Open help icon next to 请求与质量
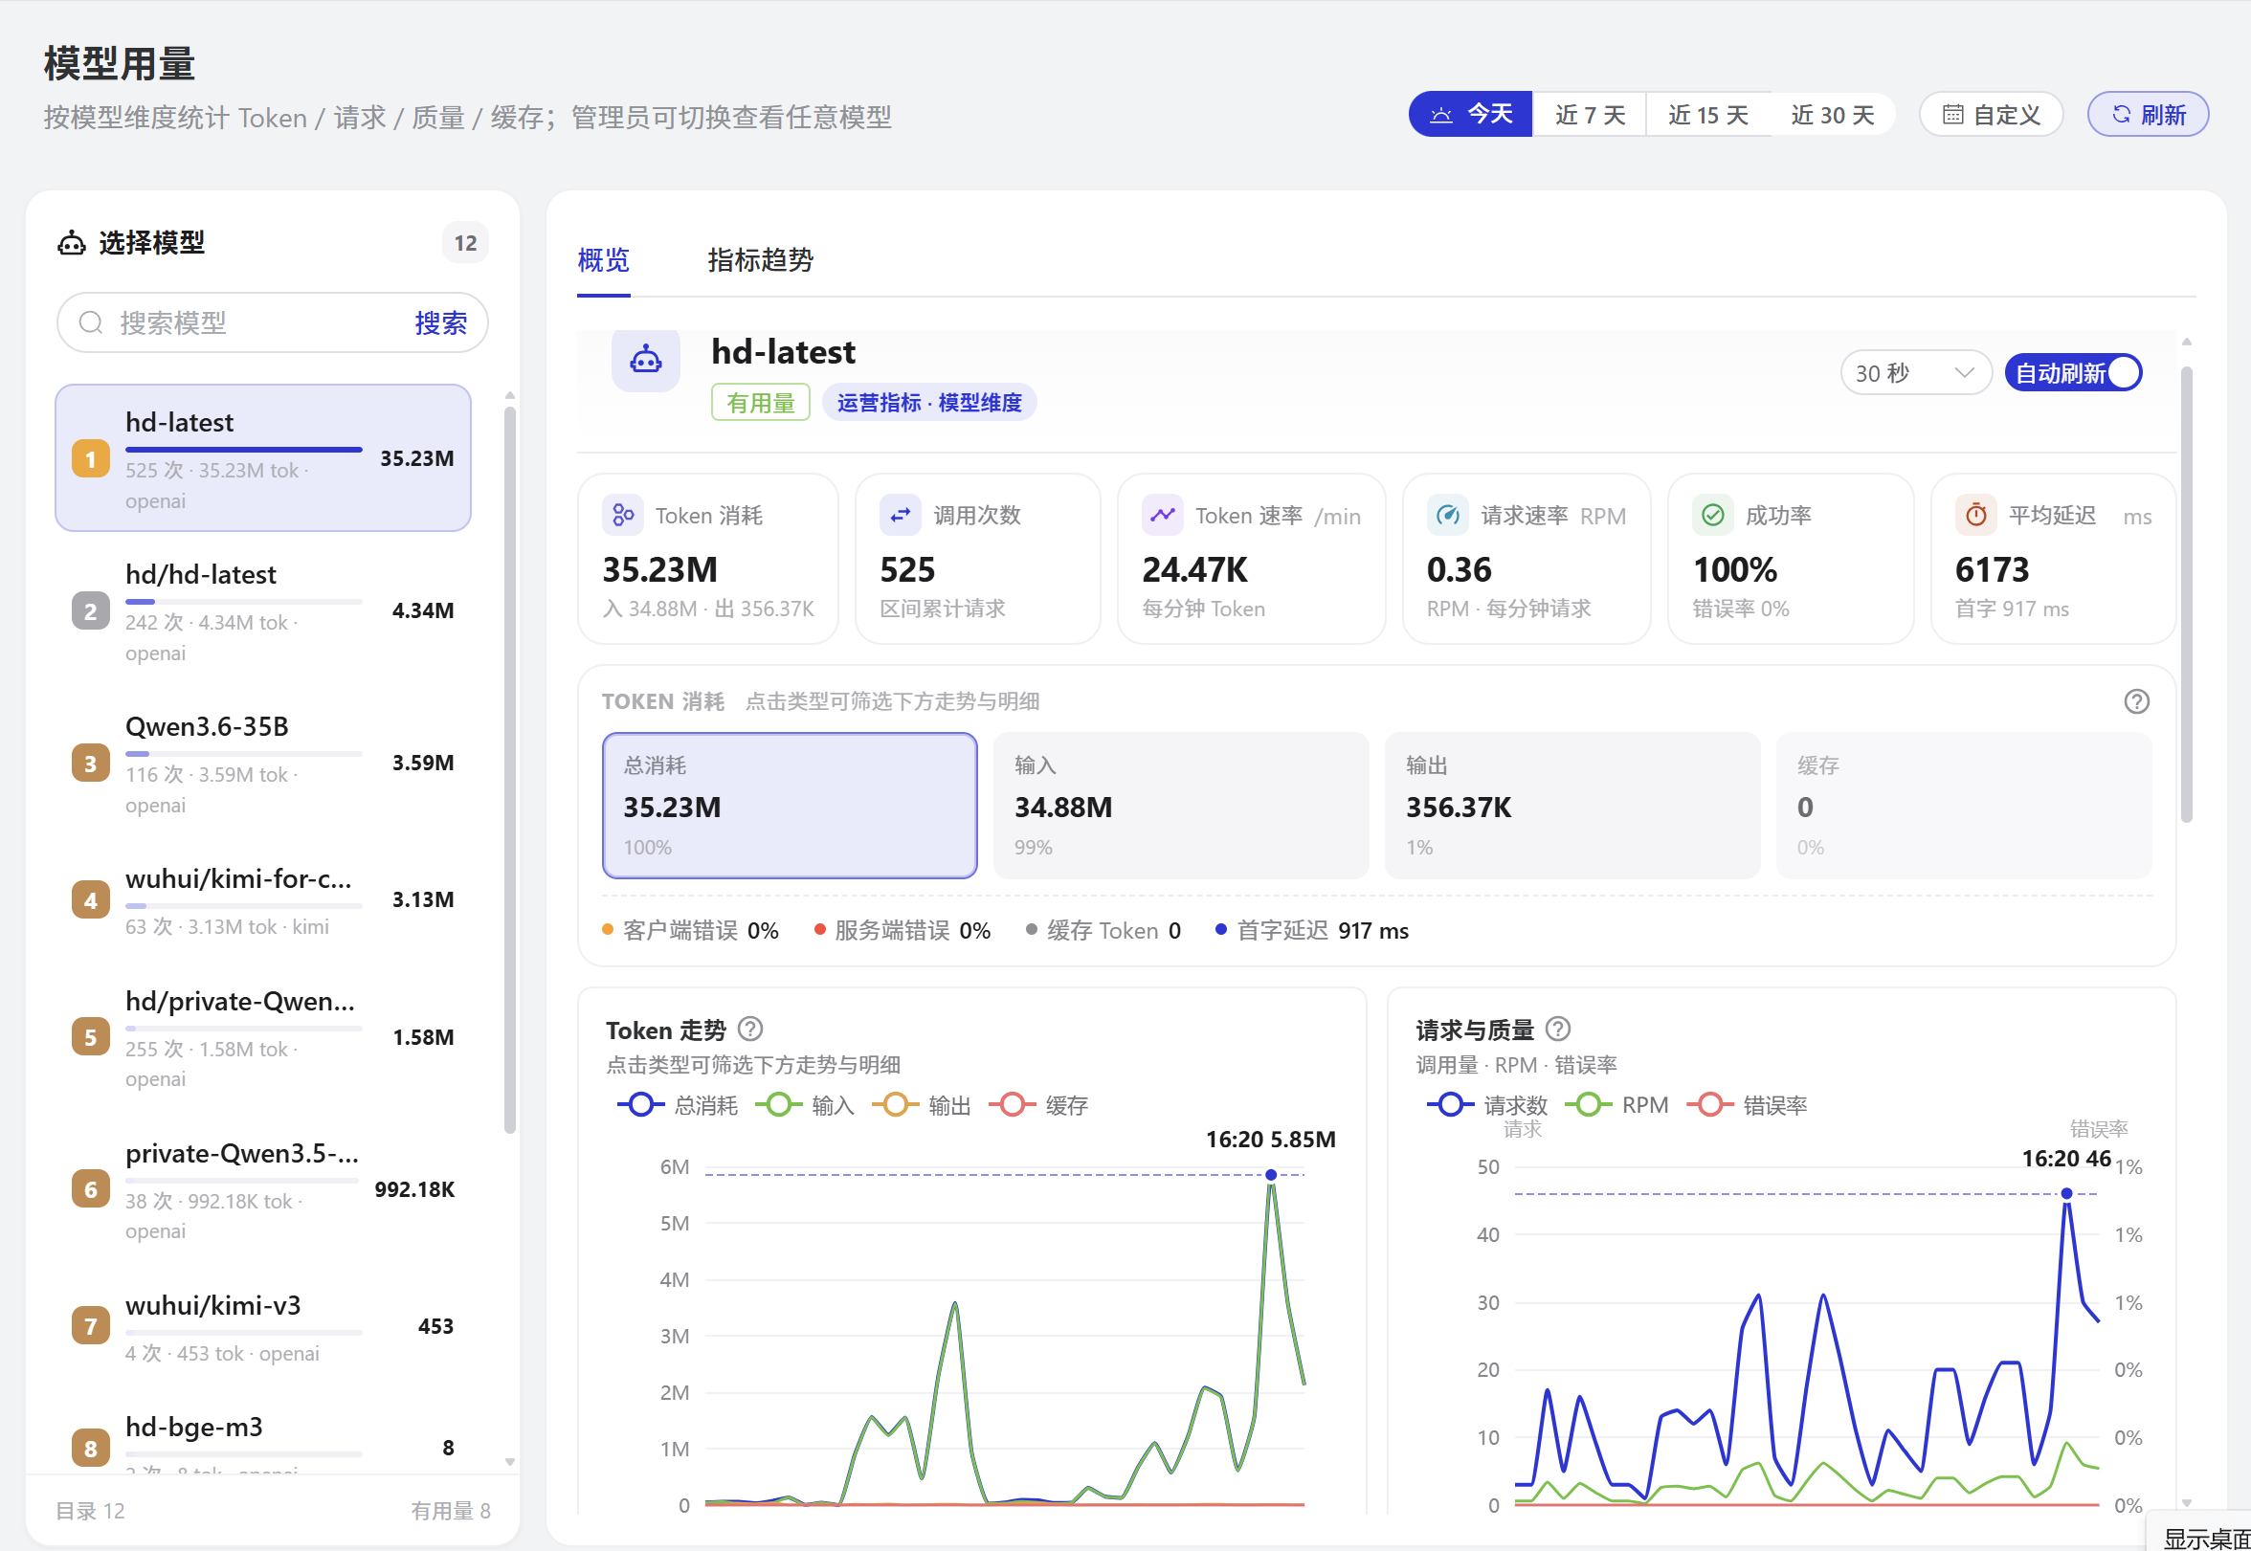This screenshot has height=1551, width=2251. coord(1558,1029)
